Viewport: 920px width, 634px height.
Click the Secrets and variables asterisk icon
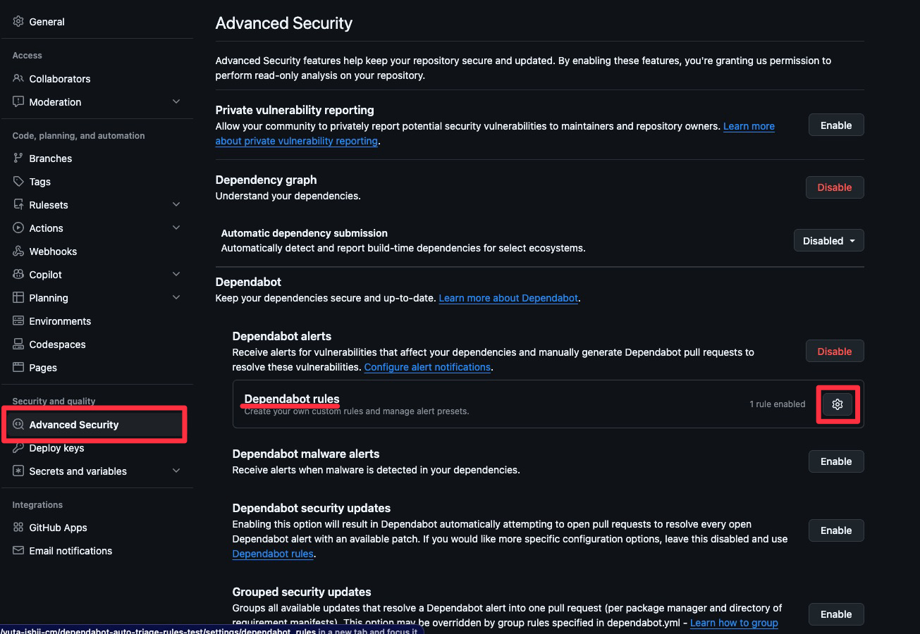[x=18, y=471]
